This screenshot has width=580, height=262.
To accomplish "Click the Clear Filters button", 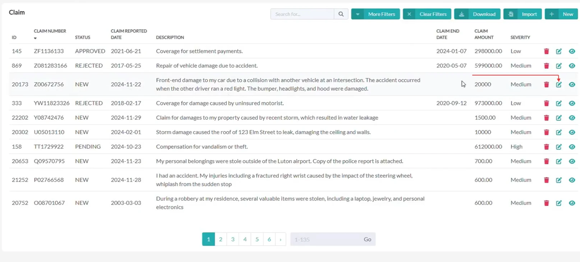I will click(x=427, y=14).
